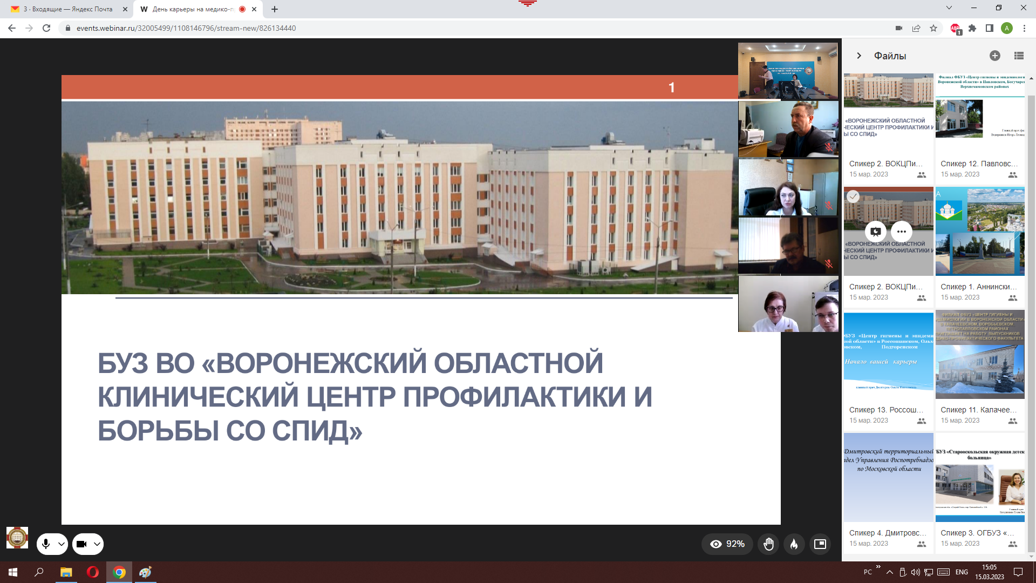The width and height of the screenshot is (1036, 583).
Task: Click share icon on Спикер 1 Аннинский card
Action: click(x=1013, y=298)
